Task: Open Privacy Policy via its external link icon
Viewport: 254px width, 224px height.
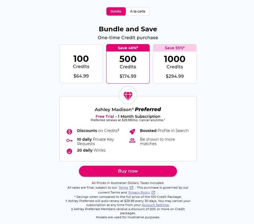Action: (x=153, y=192)
